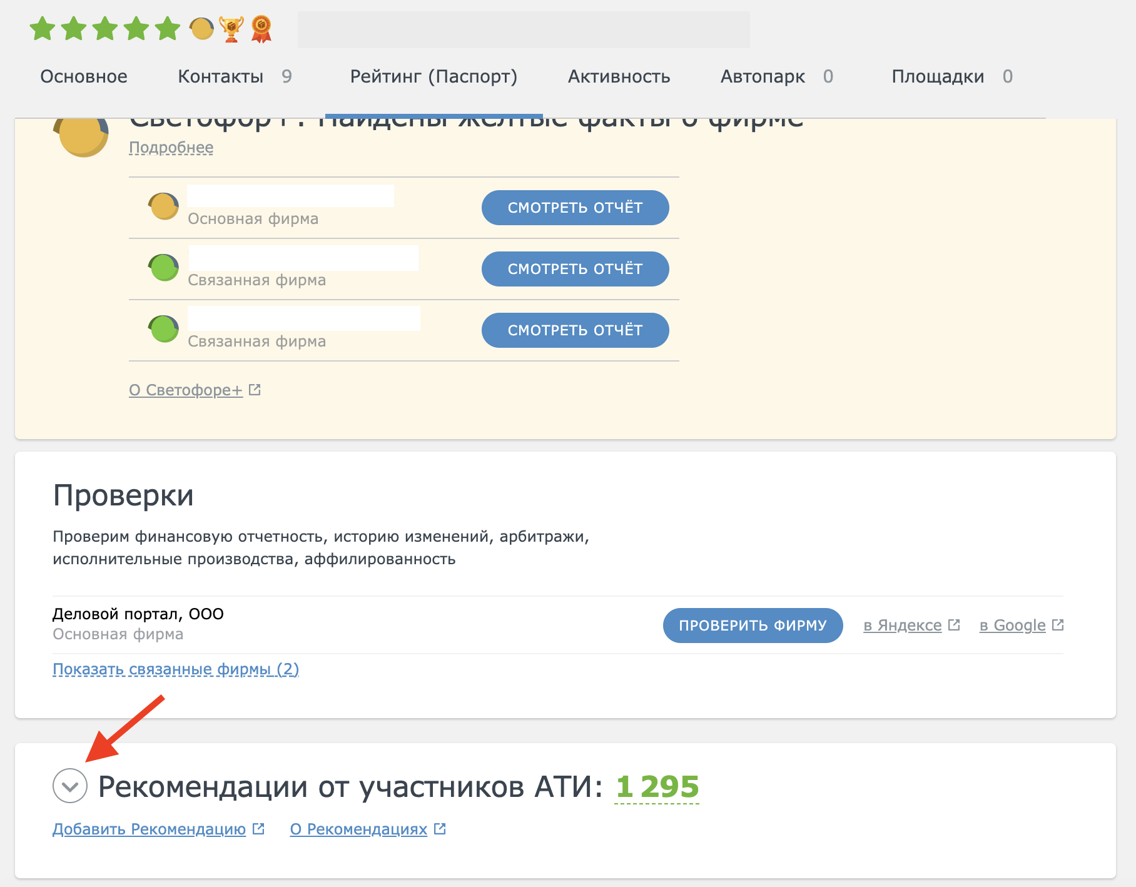This screenshot has width=1136, height=887.
Task: Expand Показать связанные фирмы (2)
Action: pyautogui.click(x=176, y=669)
